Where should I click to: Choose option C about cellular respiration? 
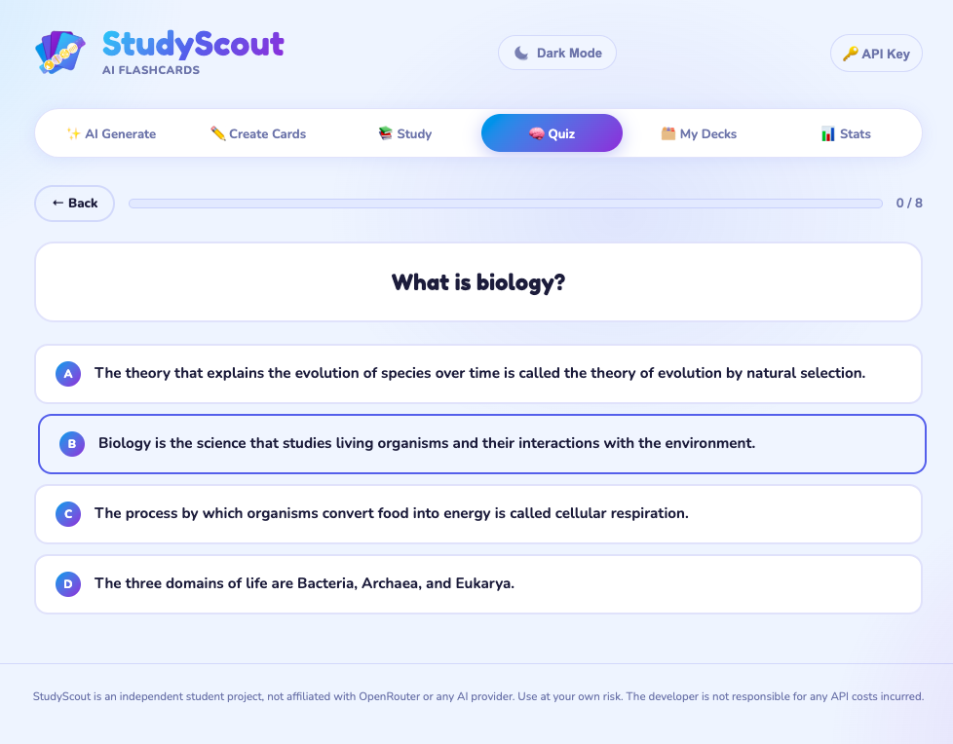click(477, 513)
